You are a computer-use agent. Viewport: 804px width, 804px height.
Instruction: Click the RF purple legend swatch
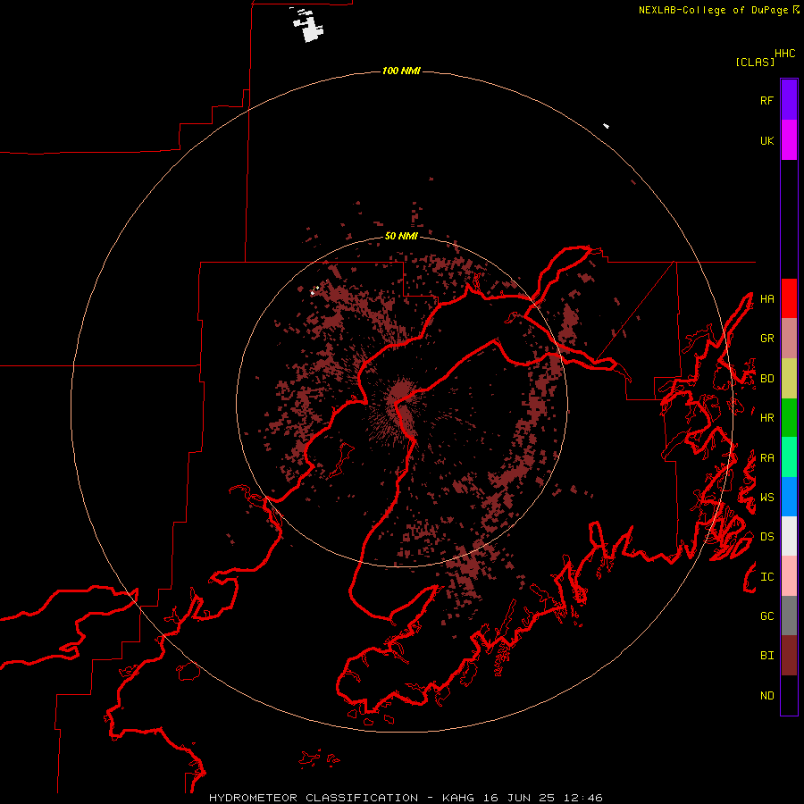coord(789,100)
